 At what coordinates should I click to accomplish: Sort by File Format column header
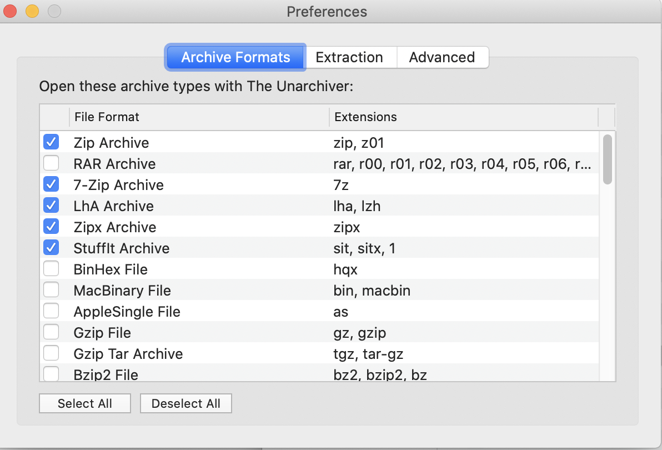click(x=198, y=117)
